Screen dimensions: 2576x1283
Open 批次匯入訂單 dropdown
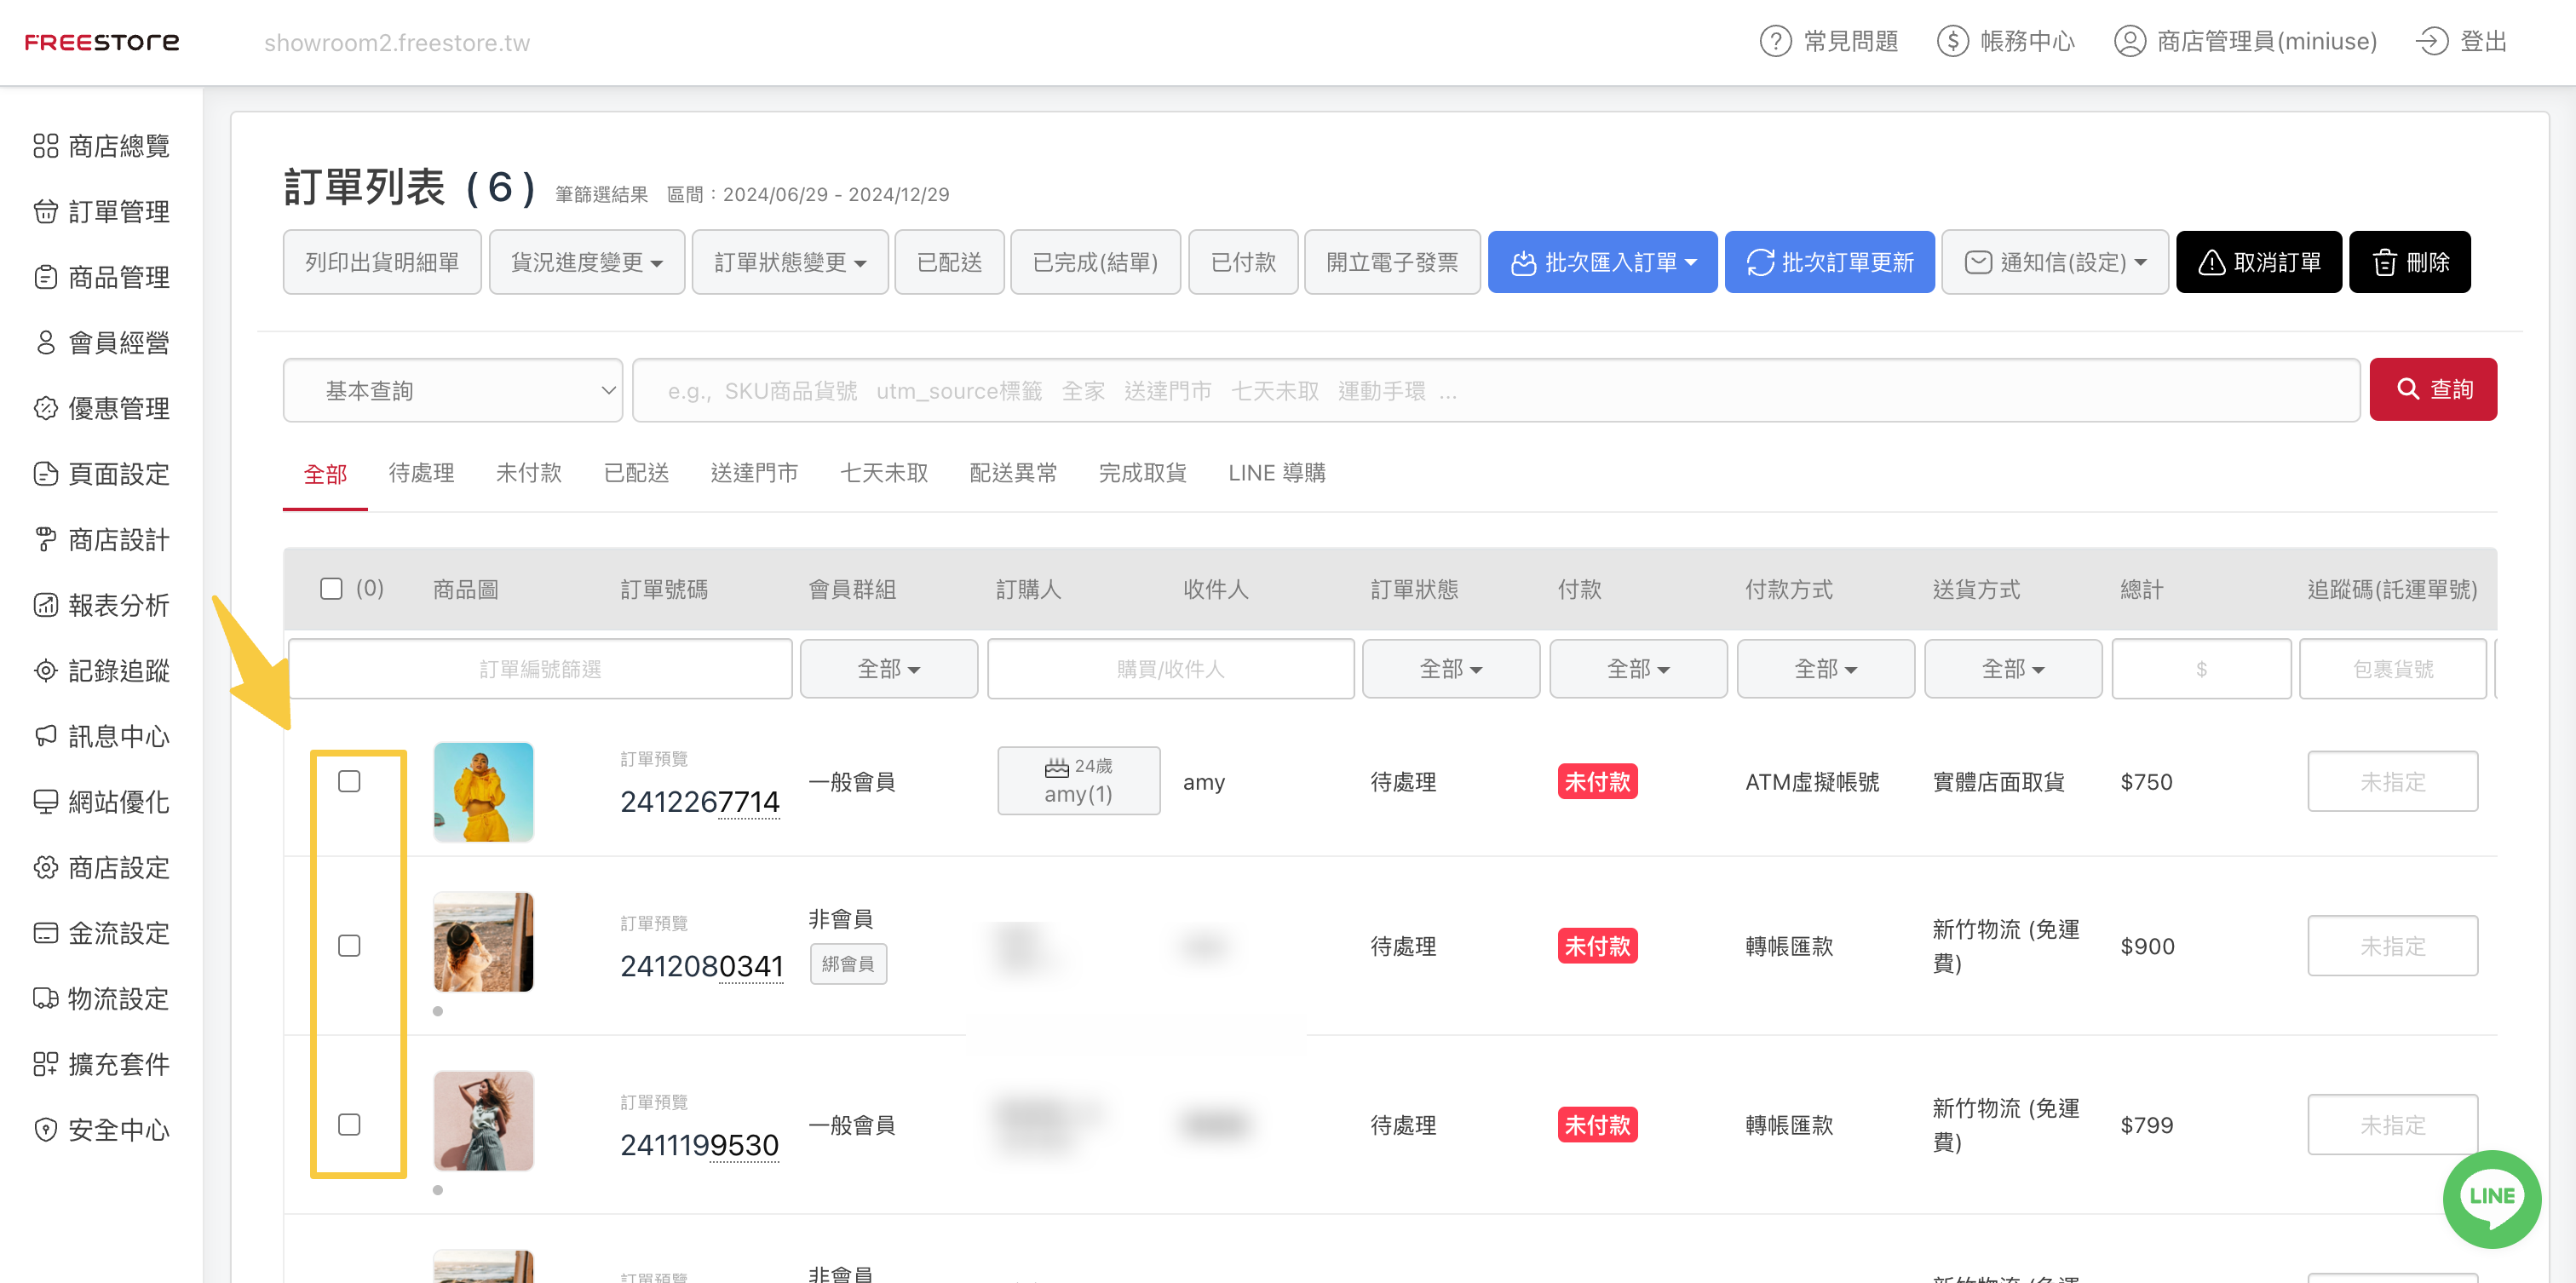1603,262
